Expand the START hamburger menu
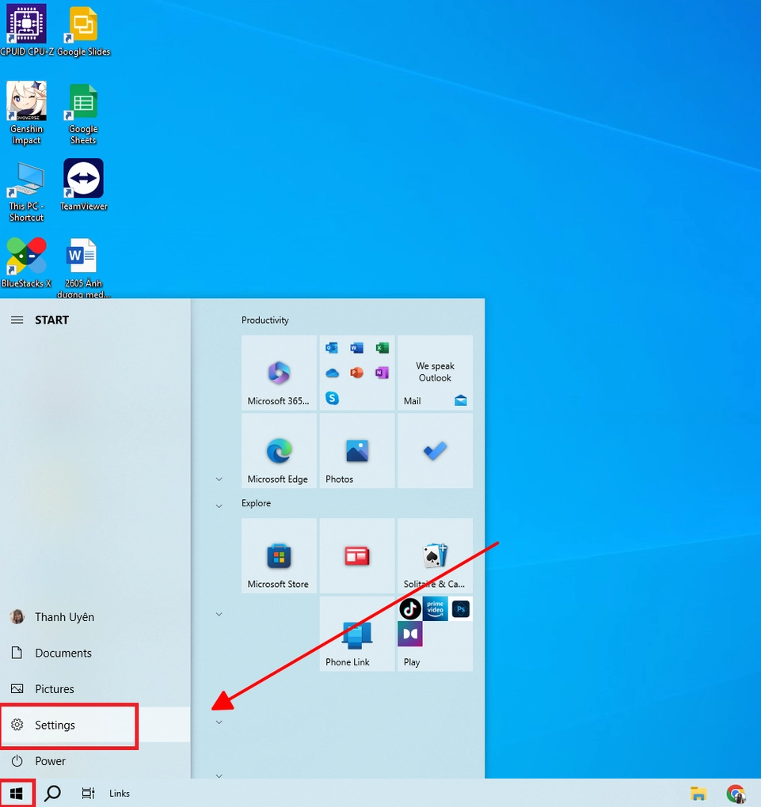The width and height of the screenshot is (761, 807). coord(17,320)
